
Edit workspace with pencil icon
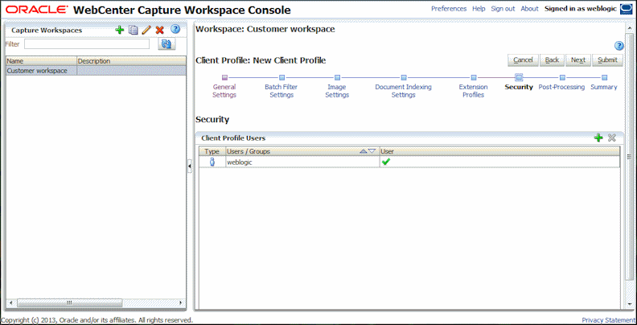click(x=146, y=30)
